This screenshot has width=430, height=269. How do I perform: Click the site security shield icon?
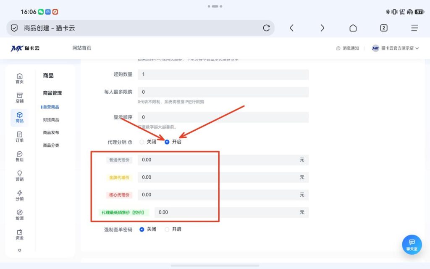tap(14, 28)
